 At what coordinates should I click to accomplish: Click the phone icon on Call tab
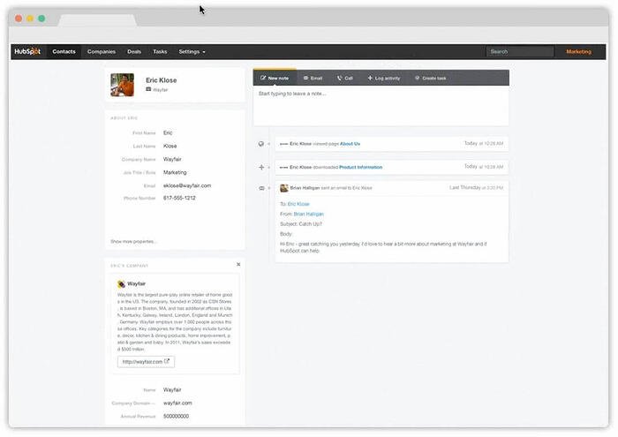(339, 78)
